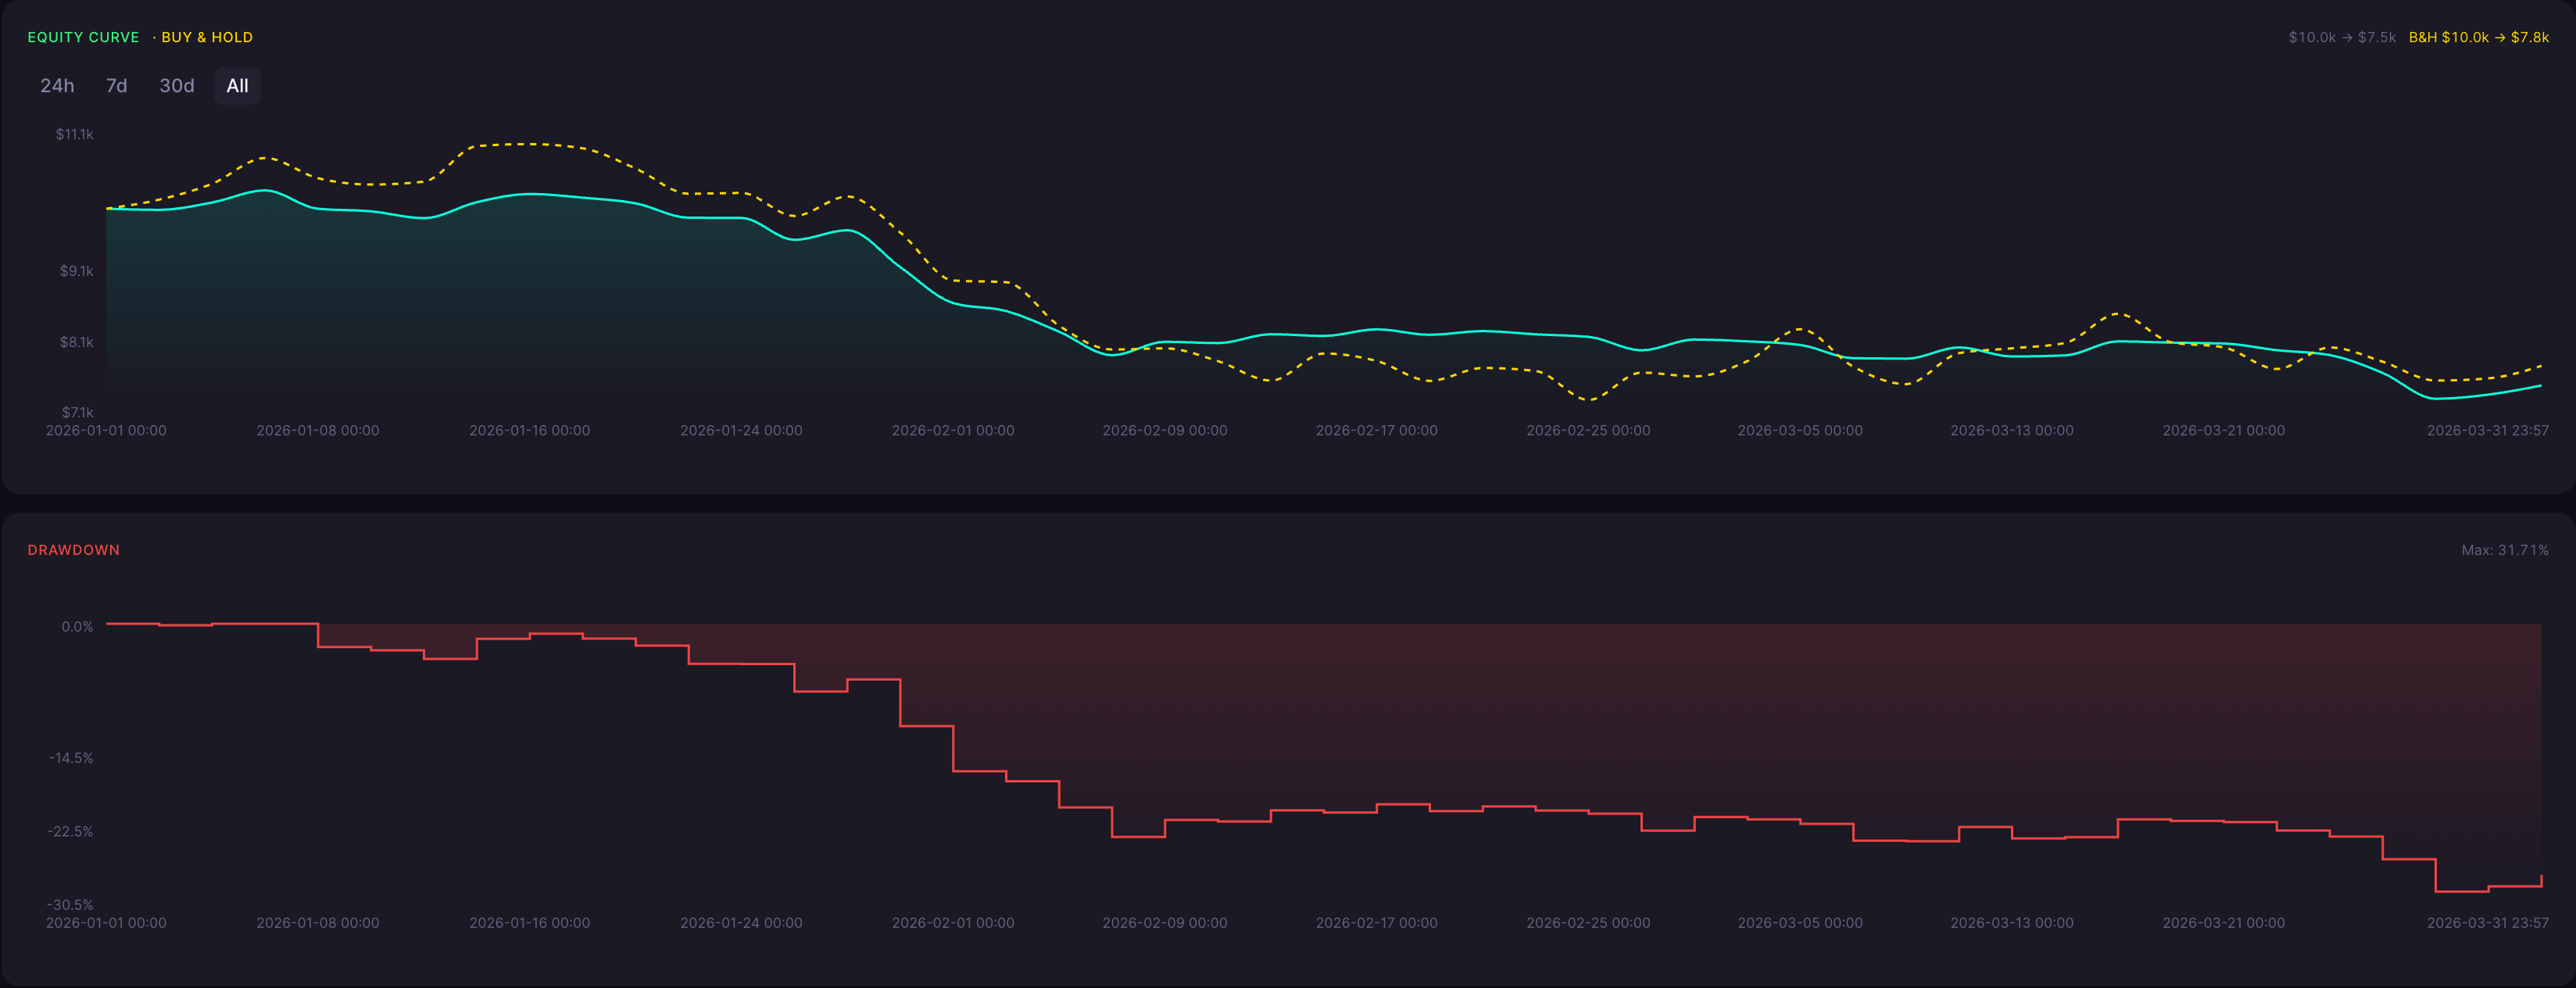Switch to the 7d time range
The height and width of the screenshot is (988, 2576).
coord(117,86)
